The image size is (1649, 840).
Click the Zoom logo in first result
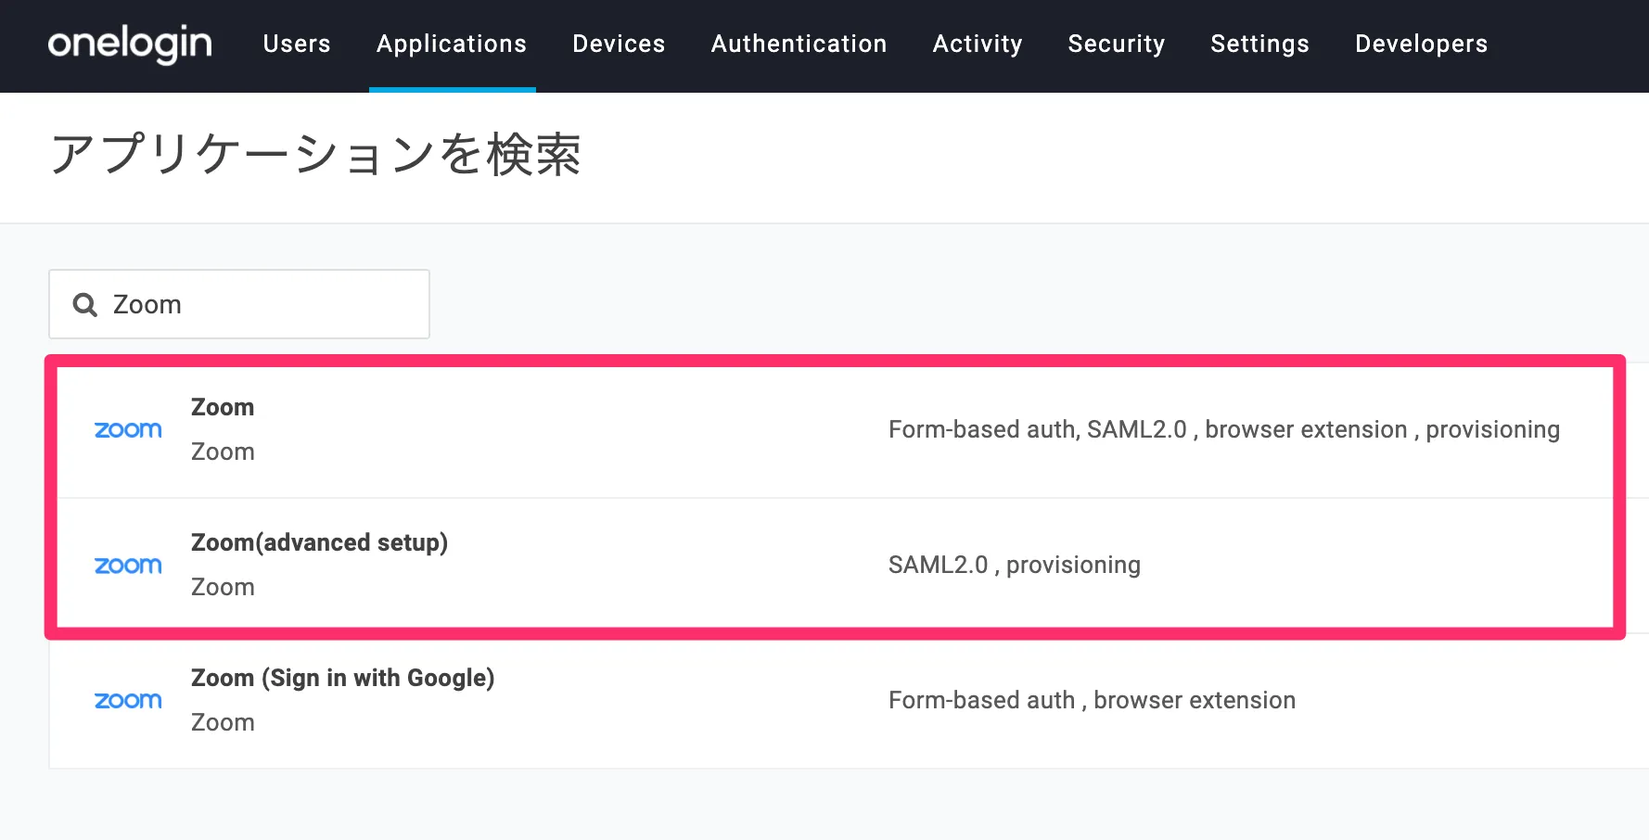coord(128,430)
